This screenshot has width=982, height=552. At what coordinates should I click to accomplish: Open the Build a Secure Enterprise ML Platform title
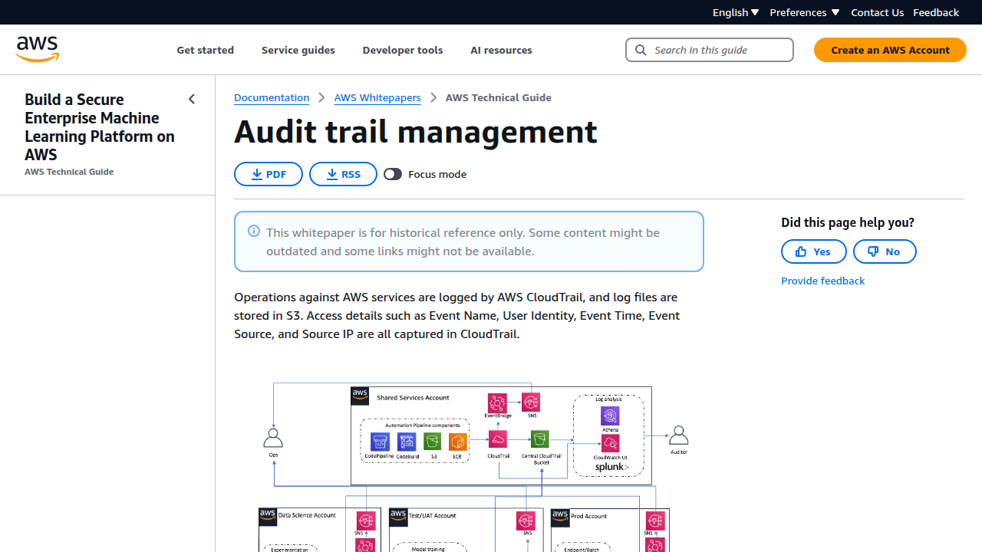click(x=100, y=127)
